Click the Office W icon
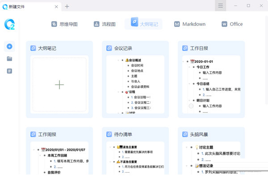 click(x=224, y=24)
